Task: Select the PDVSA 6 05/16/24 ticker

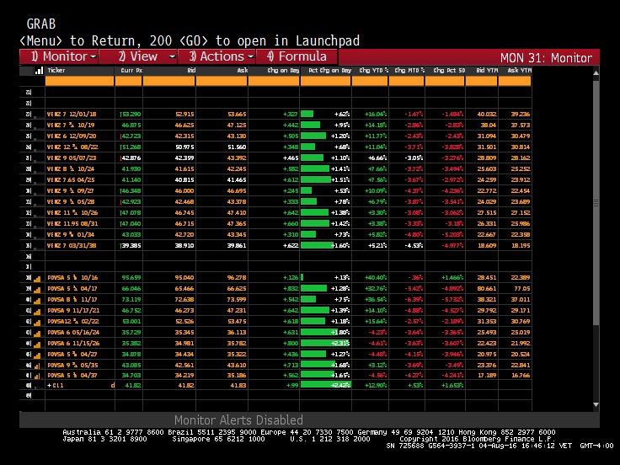Action: (x=73, y=333)
